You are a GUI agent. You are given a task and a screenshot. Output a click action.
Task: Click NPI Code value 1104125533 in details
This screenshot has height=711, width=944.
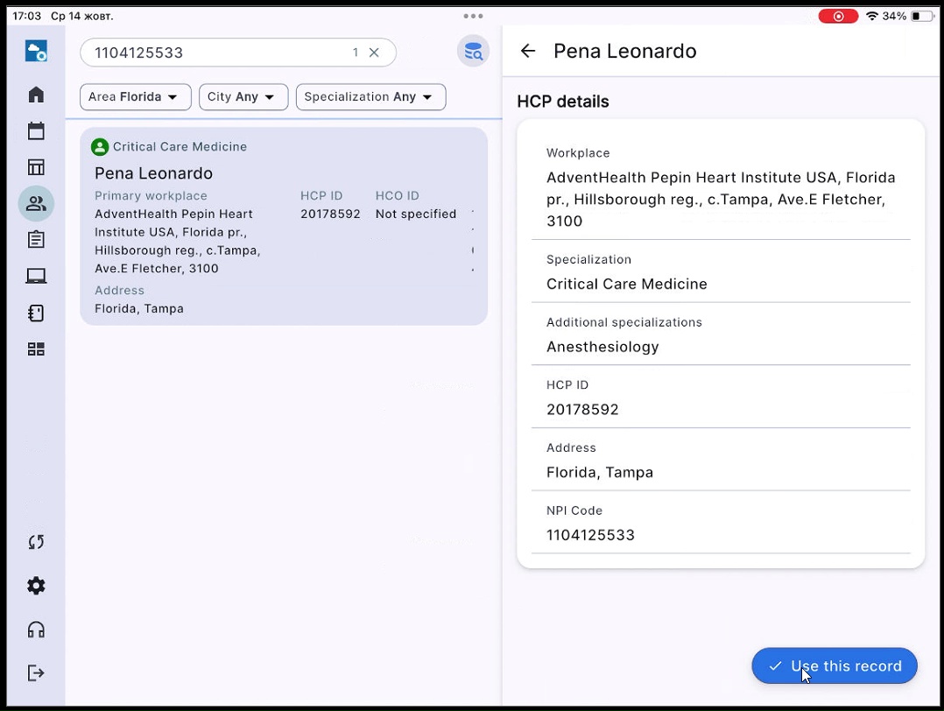[590, 535]
